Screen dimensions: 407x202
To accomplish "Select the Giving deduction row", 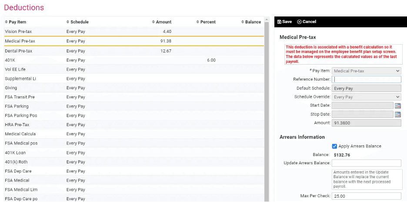I will (134, 88).
